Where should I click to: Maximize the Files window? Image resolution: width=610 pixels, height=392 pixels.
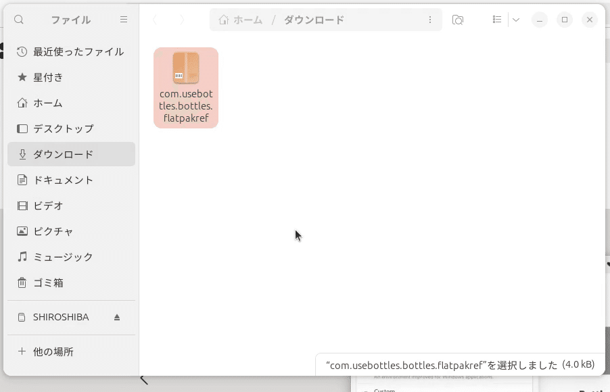pos(565,20)
